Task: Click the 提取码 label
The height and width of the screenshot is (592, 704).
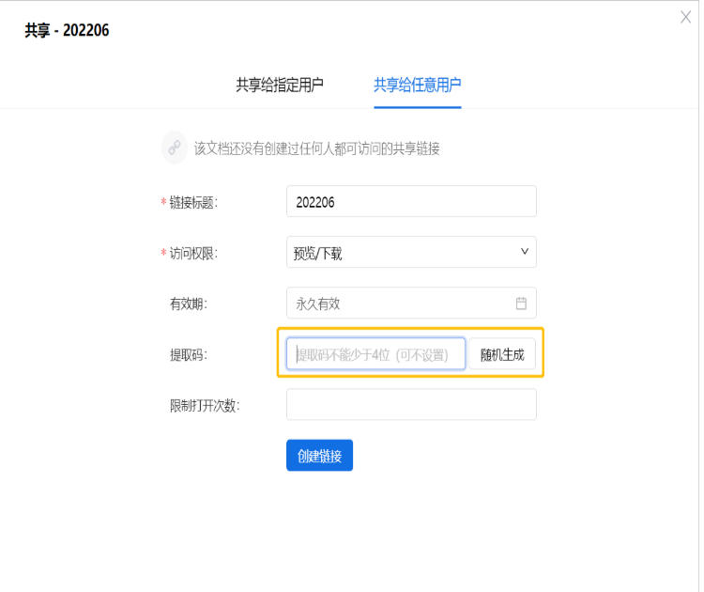Action: point(188,354)
